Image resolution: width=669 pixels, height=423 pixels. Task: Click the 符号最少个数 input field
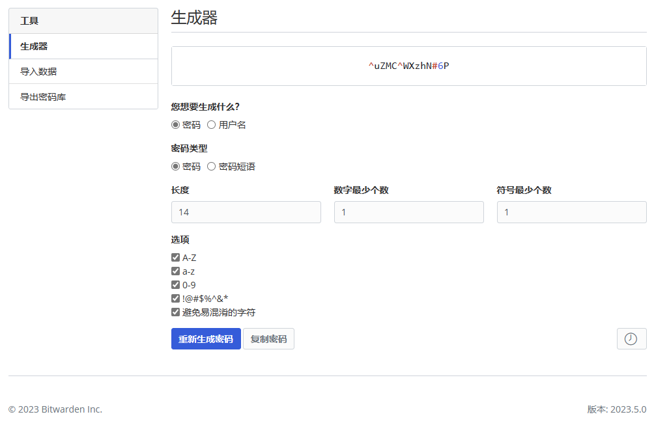coord(571,212)
